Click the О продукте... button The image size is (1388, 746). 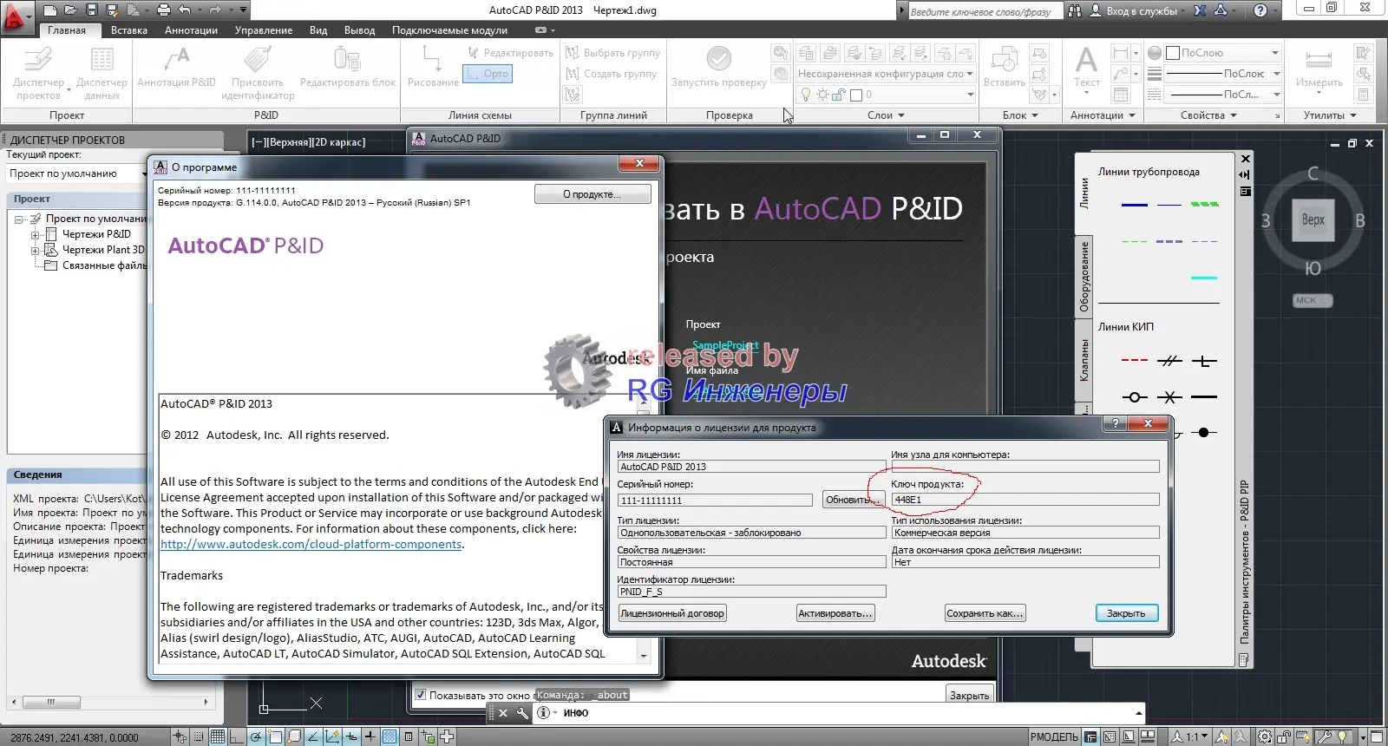click(593, 194)
